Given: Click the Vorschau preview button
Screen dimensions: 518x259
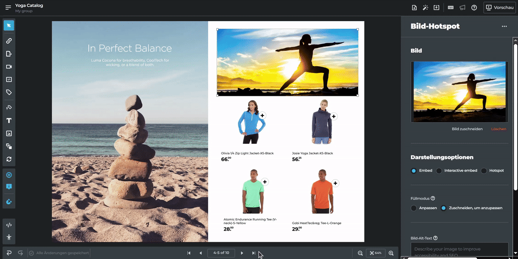Looking at the screenshot, I should pos(500,7).
